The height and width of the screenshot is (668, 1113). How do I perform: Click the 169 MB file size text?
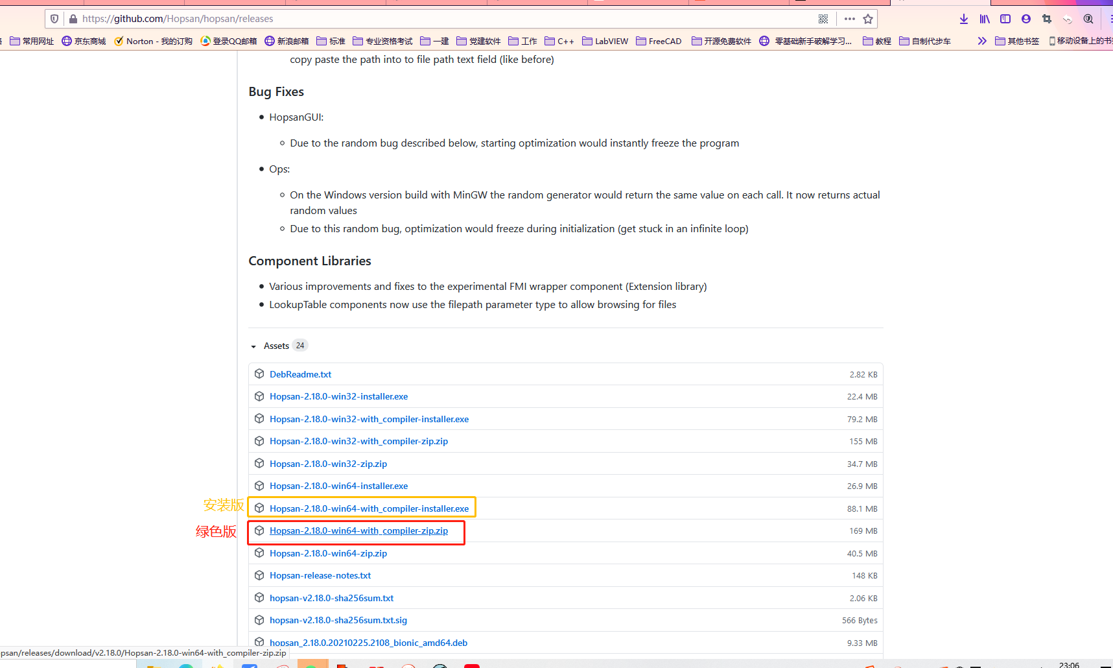pyautogui.click(x=863, y=531)
